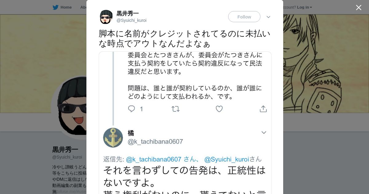This screenshot has width=369, height=194.
Task: Open the Log in dropdown
Action: 304,7
